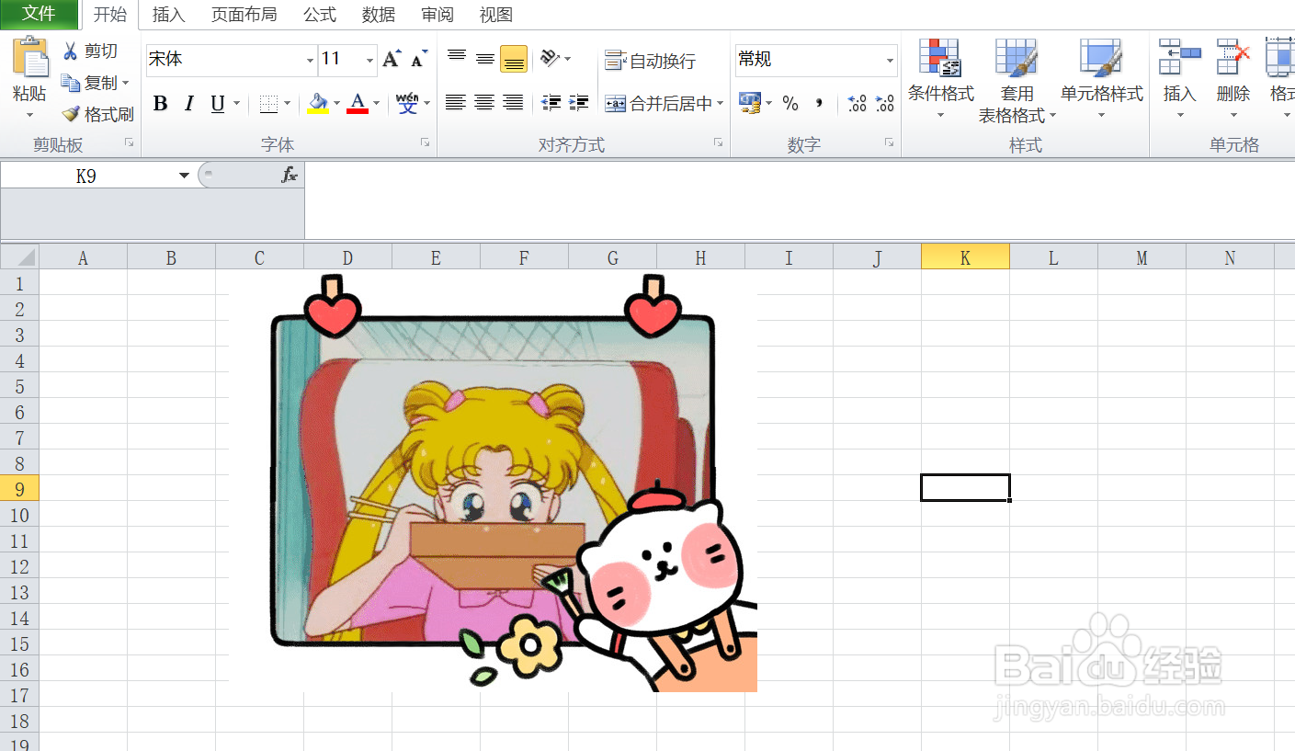Open the Name Box dropdown arrow
1295x751 pixels.
[184, 176]
